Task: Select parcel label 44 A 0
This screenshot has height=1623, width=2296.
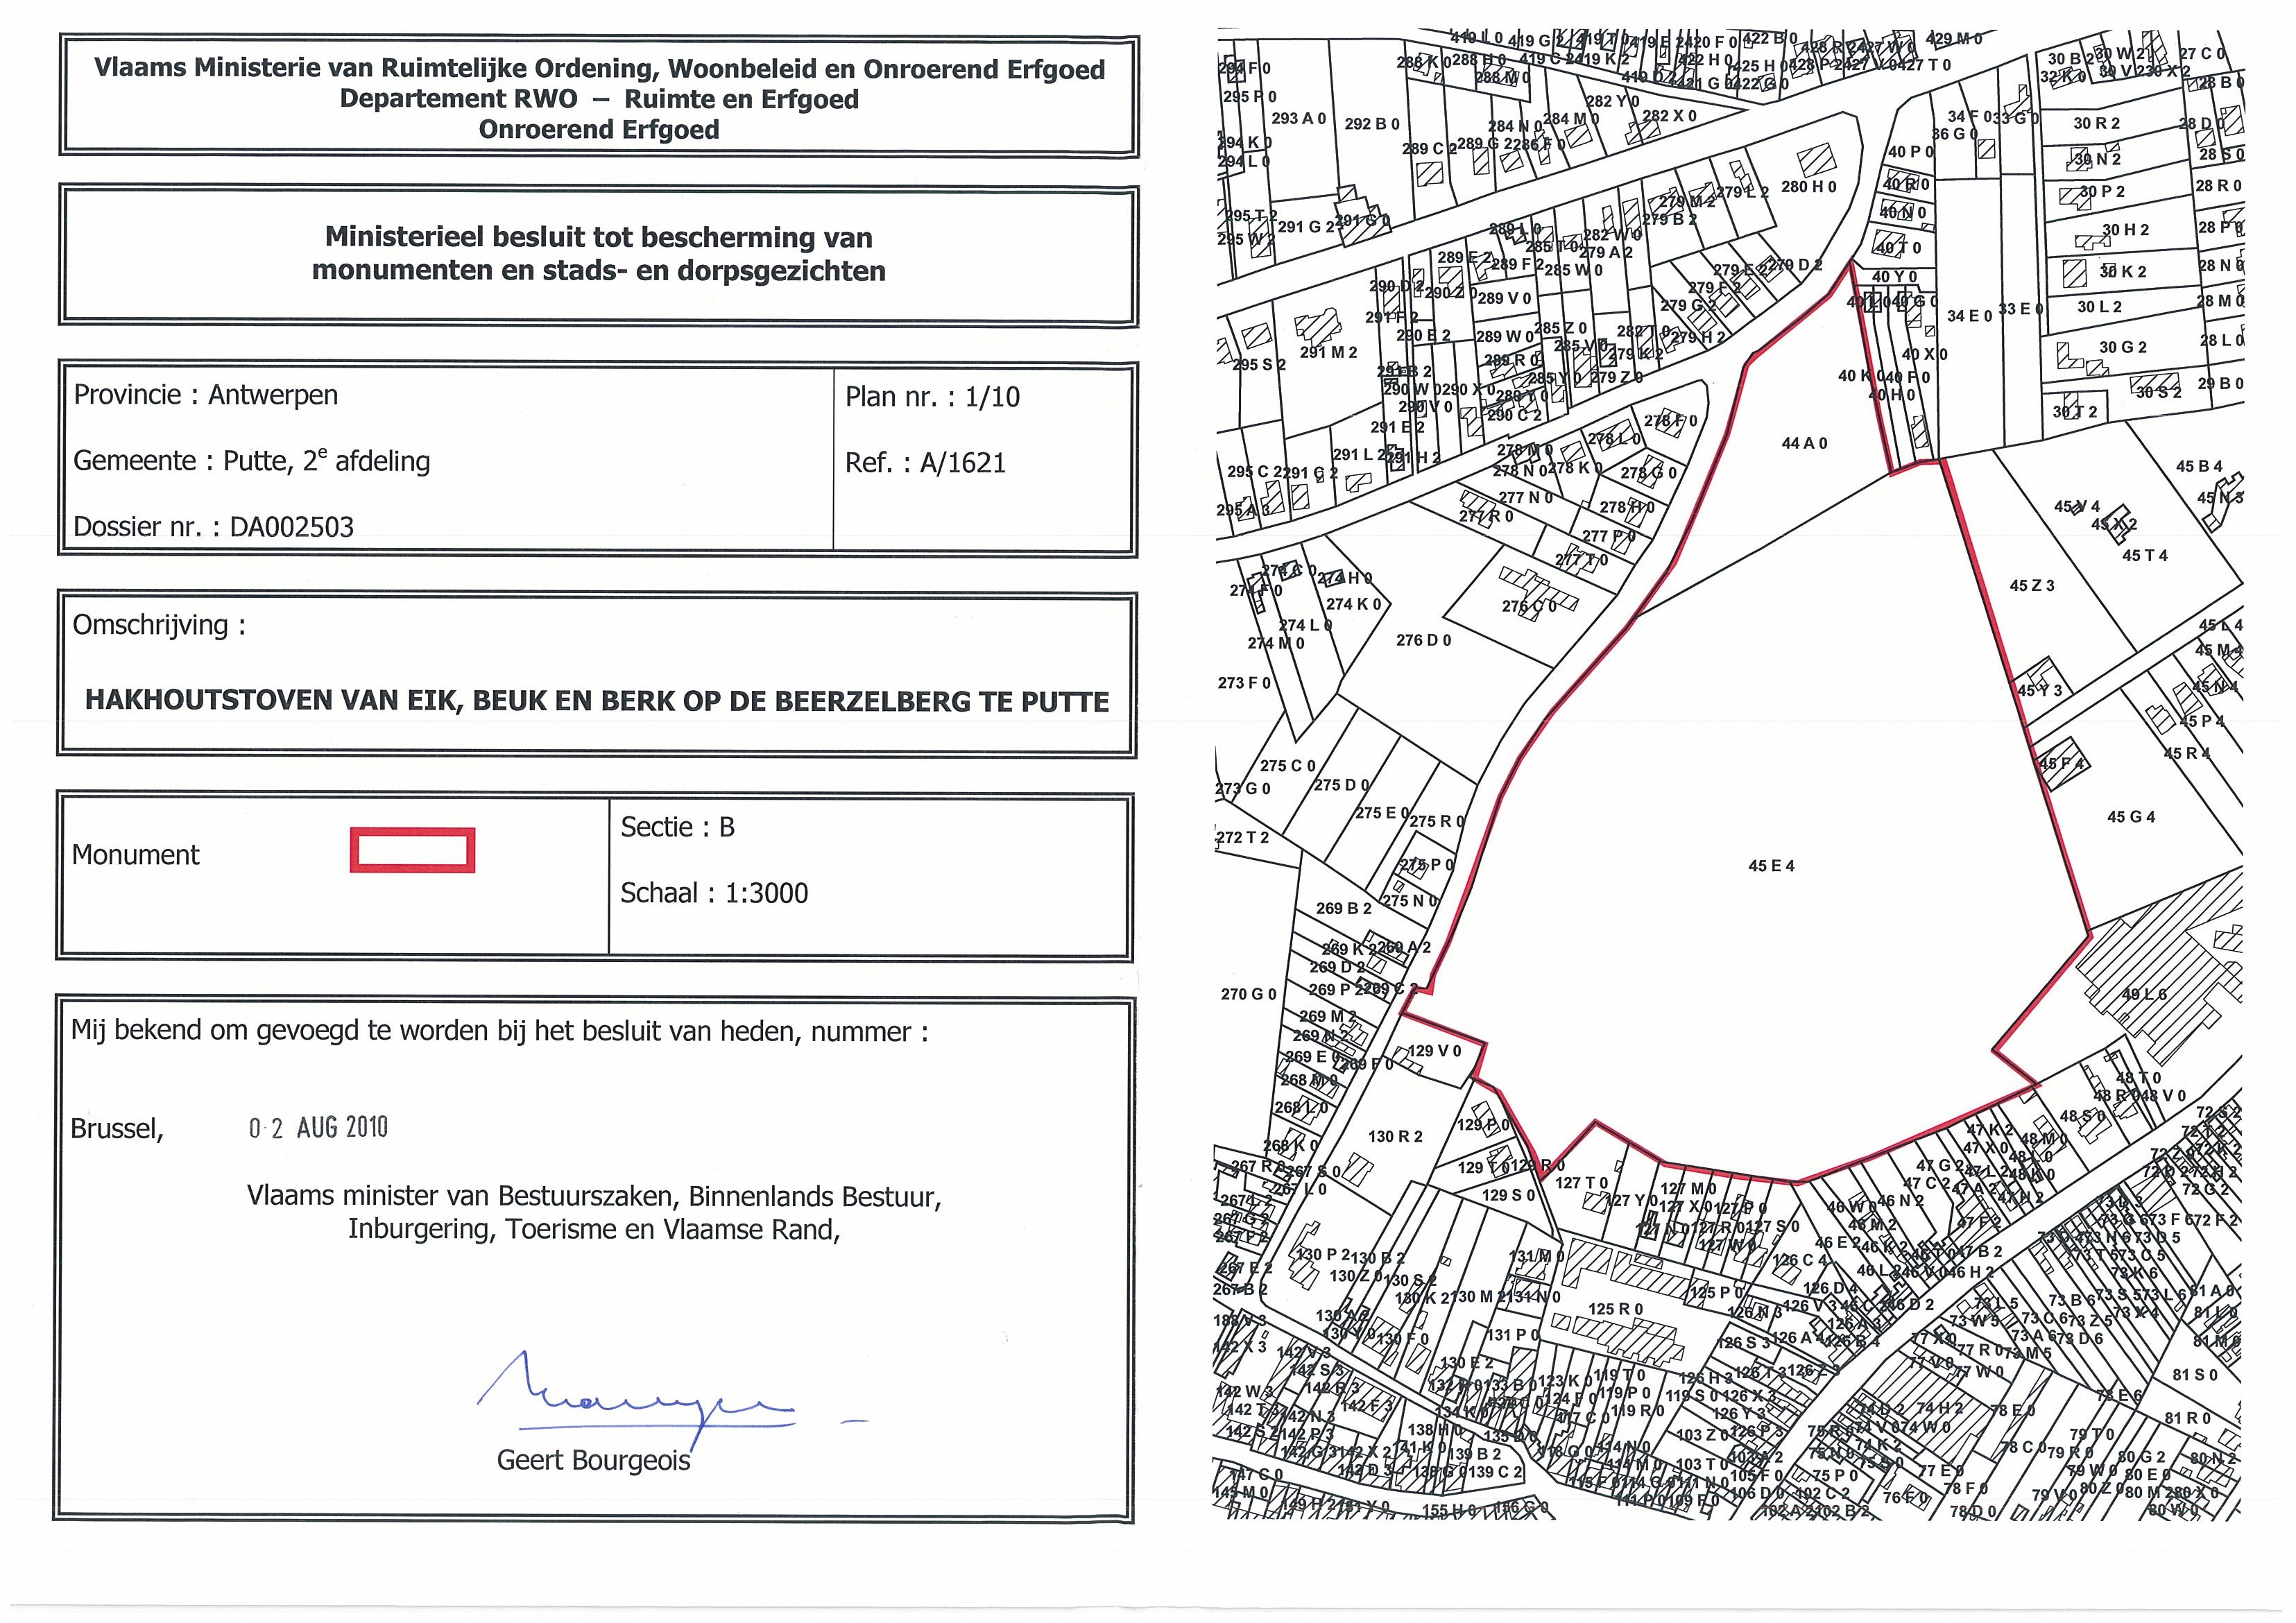Action: click(x=1804, y=443)
